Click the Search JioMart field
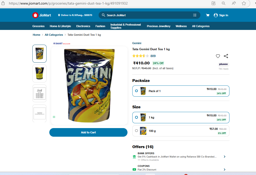The height and width of the screenshot is (175, 256). point(147,15)
